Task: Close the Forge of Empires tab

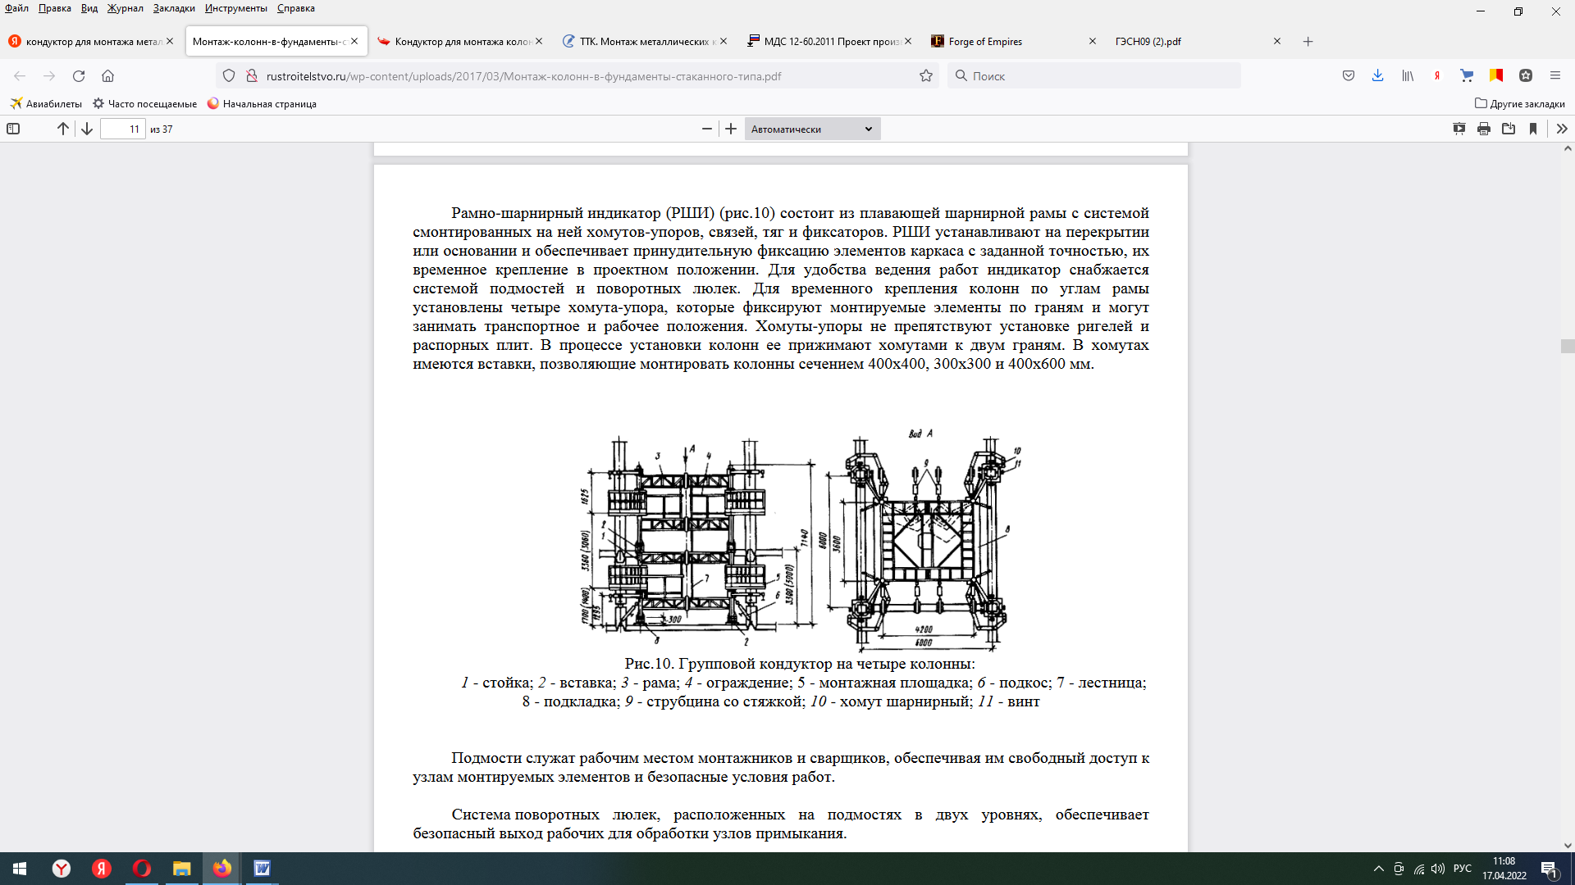Action: [1093, 41]
